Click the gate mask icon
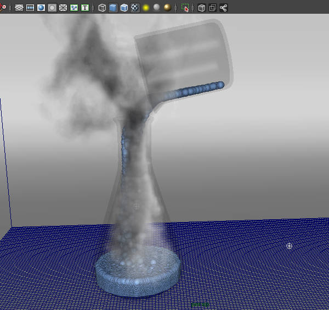This screenshot has height=310, width=329. tap(52, 8)
